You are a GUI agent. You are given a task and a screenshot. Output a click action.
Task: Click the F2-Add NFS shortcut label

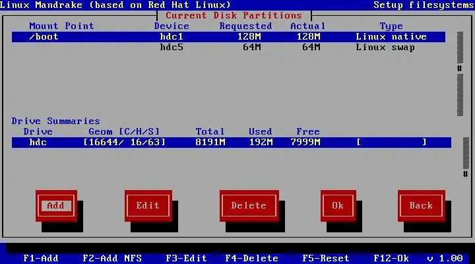point(112,258)
